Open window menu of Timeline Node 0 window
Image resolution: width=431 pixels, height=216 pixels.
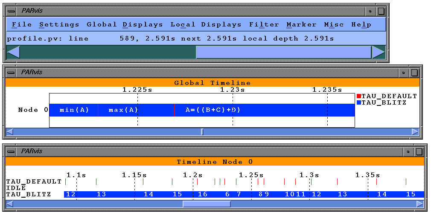(x=11, y=151)
